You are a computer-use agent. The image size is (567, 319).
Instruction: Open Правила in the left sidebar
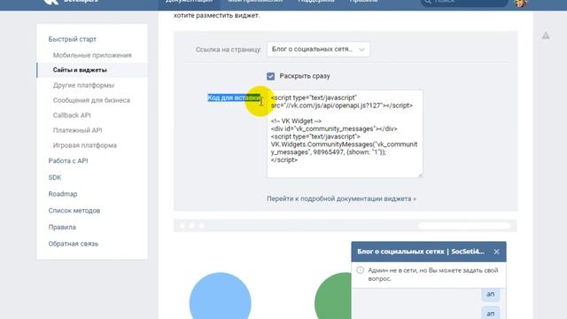point(62,227)
